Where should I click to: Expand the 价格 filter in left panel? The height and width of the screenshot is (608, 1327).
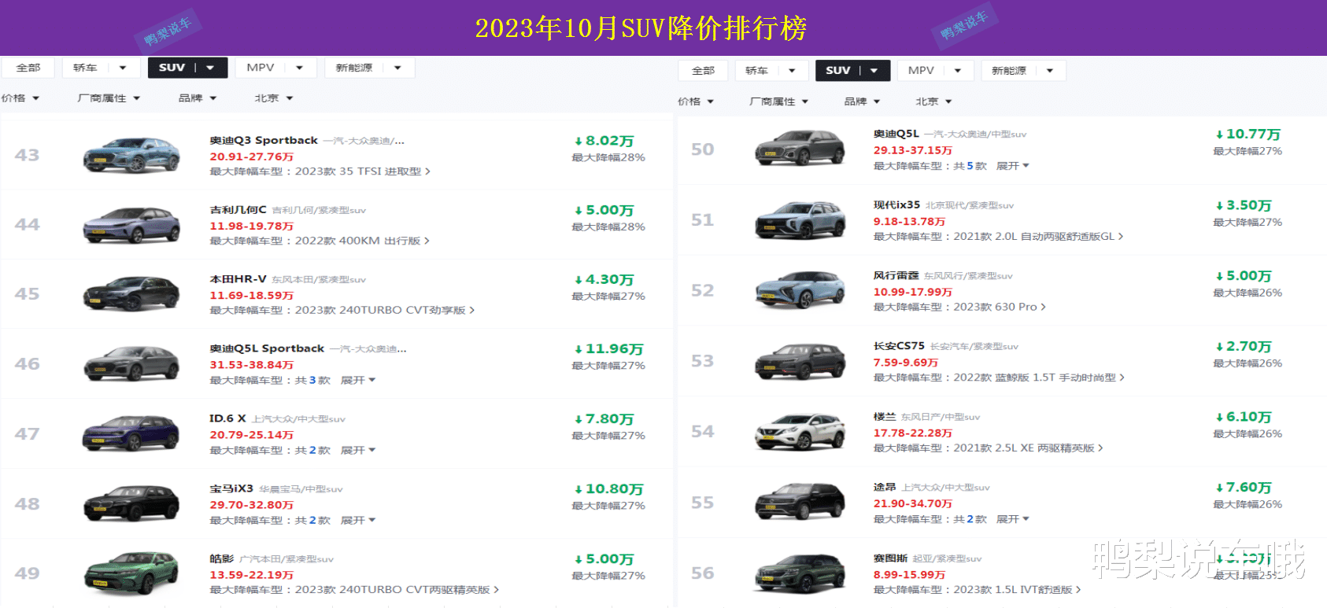(x=20, y=98)
